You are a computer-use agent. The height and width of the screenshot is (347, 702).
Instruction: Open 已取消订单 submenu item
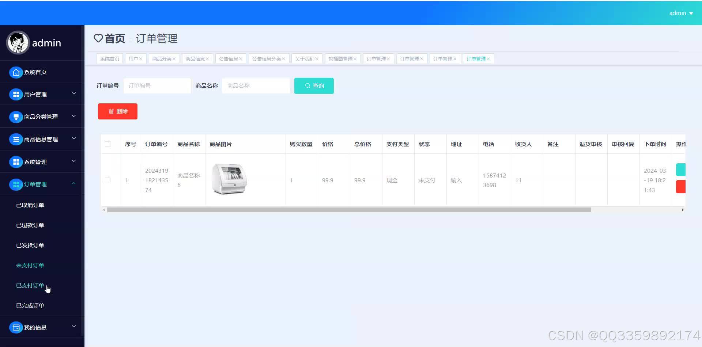(x=30, y=205)
